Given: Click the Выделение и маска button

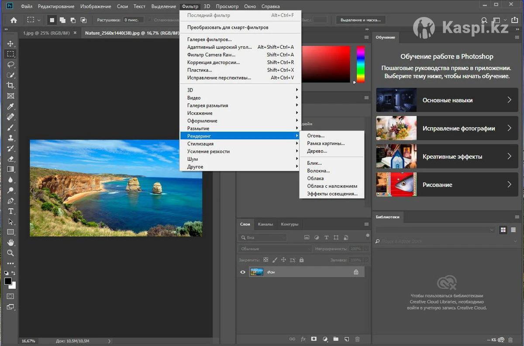Looking at the screenshot, I should tap(361, 20).
